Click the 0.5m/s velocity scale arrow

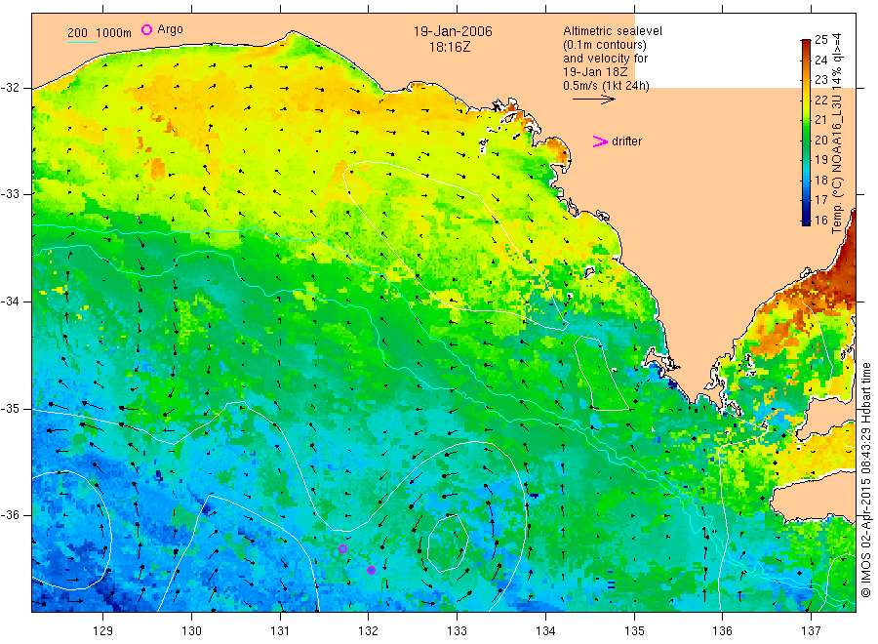pos(593,100)
